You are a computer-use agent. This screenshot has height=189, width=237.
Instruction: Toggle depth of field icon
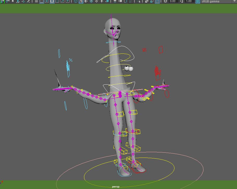point(131,1)
